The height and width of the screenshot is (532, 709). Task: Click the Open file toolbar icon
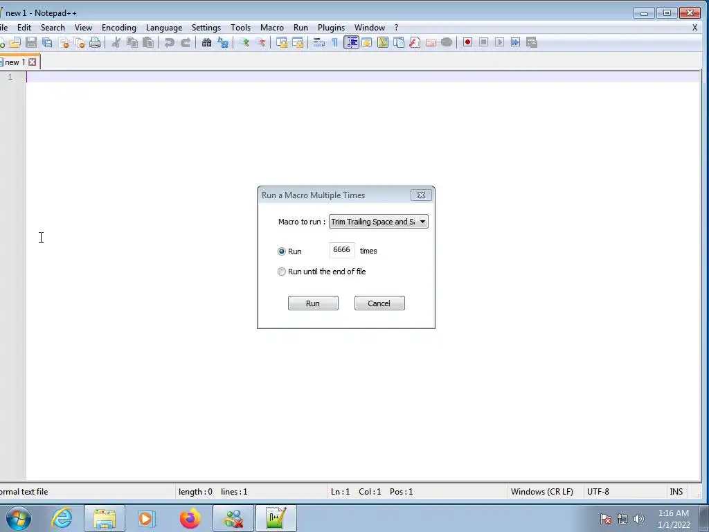pos(15,42)
